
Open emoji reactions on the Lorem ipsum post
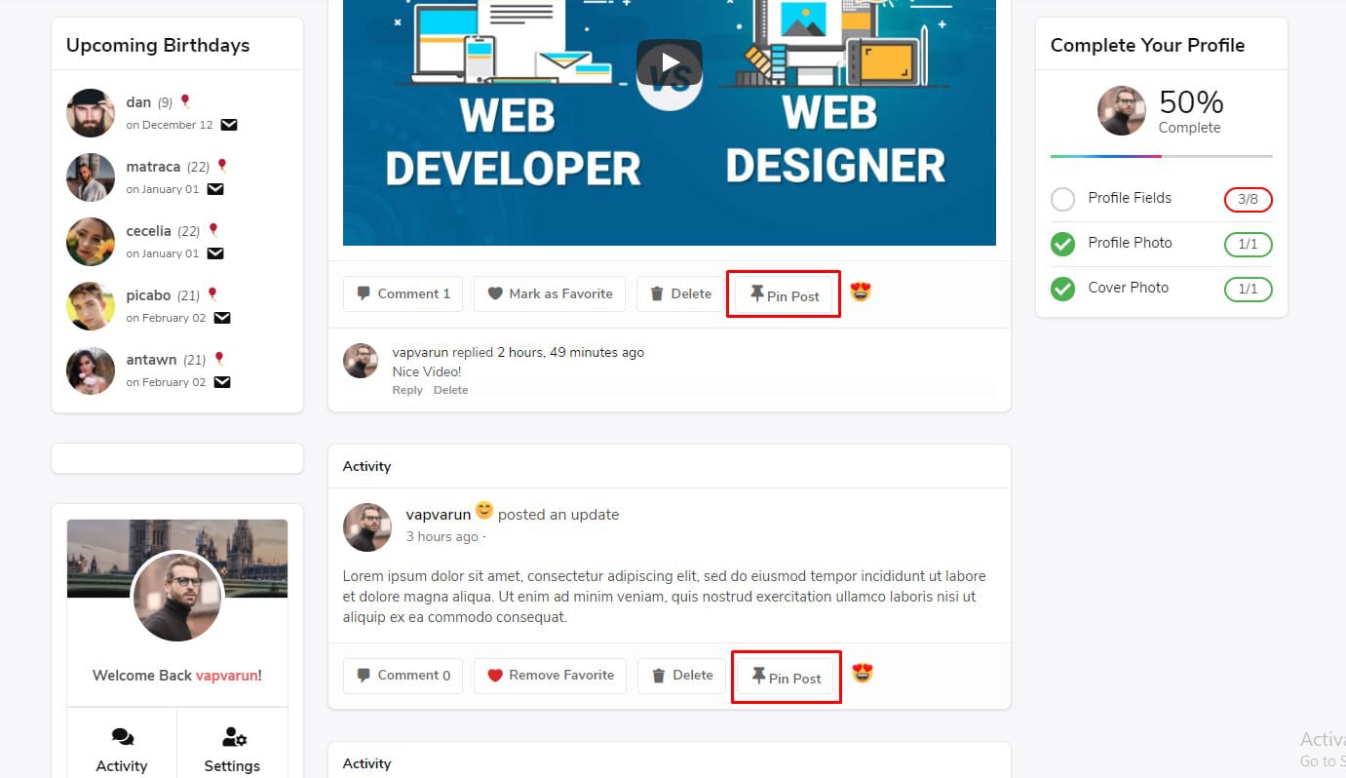pos(862,673)
